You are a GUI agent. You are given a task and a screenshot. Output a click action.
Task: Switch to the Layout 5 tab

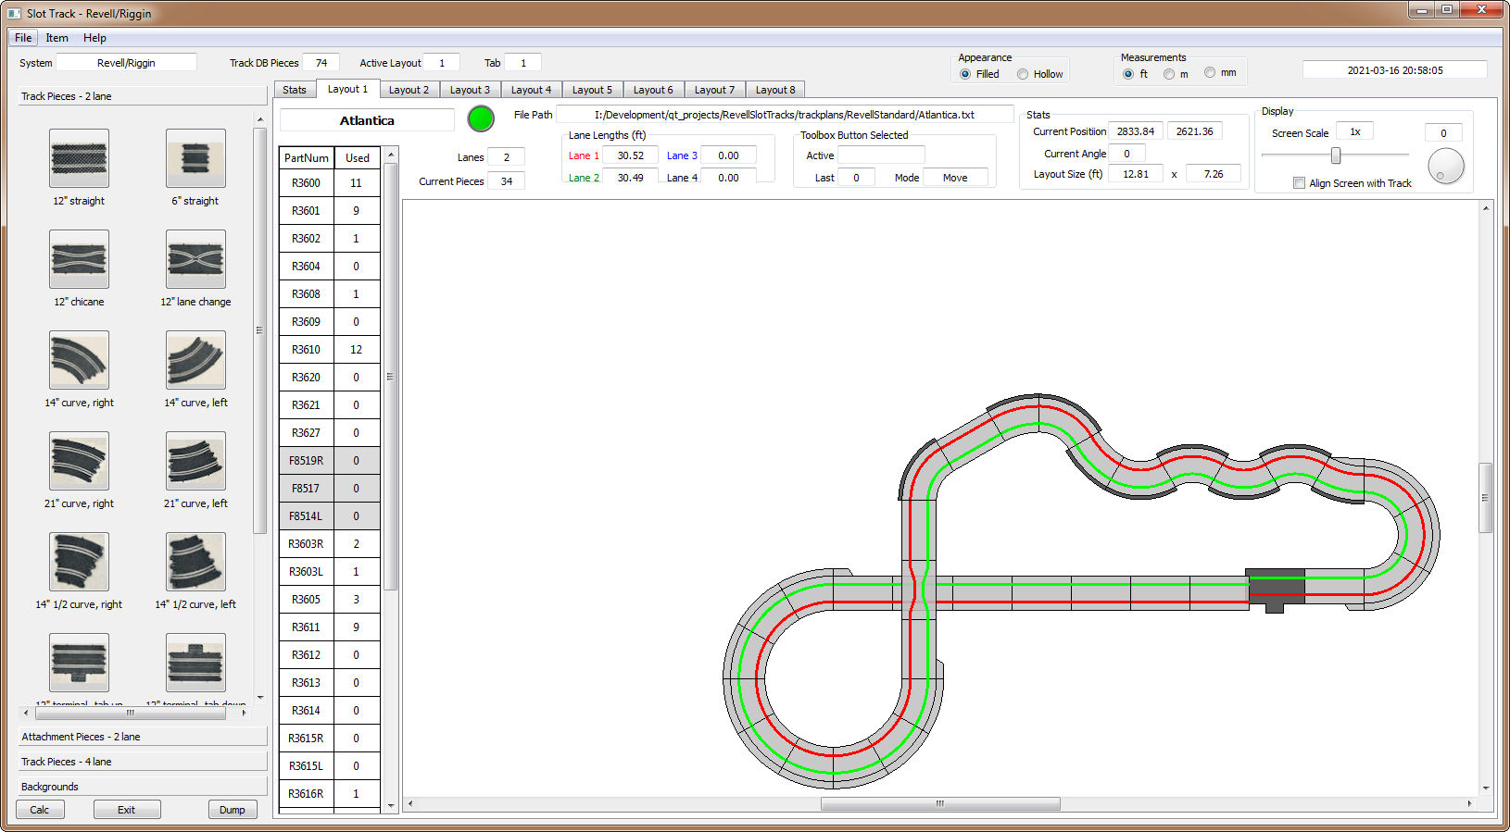point(592,90)
